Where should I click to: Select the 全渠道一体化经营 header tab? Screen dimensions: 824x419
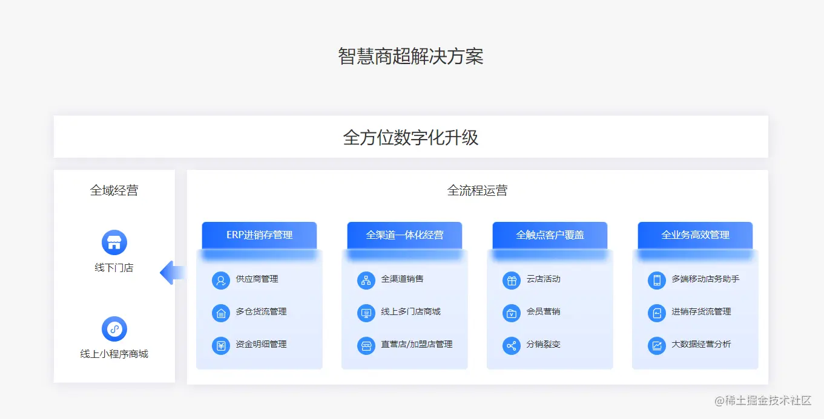coord(404,235)
